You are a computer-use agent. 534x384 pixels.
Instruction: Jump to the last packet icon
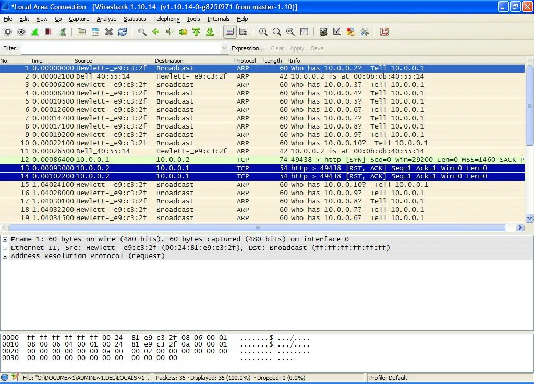pos(210,32)
